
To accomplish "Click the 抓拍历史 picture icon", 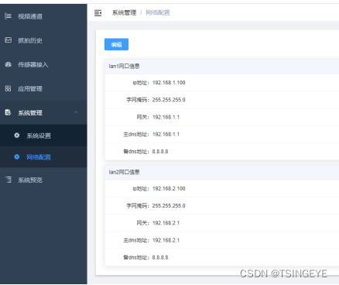I will (x=8, y=40).
